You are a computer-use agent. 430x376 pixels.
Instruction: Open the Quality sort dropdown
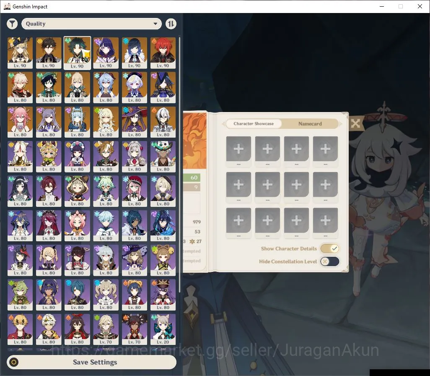(91, 24)
